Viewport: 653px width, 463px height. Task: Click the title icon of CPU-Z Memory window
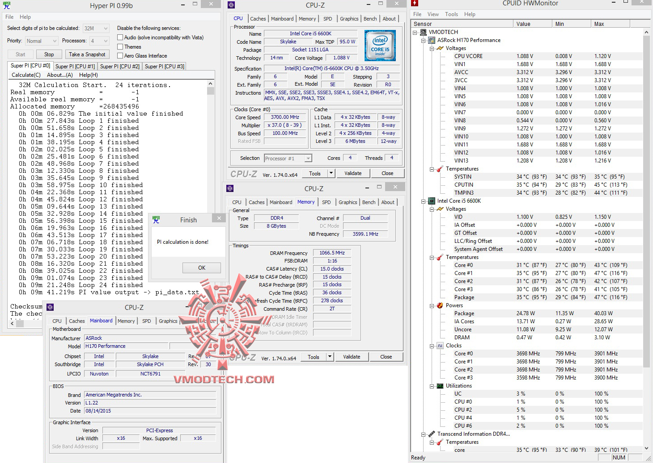[x=230, y=188]
